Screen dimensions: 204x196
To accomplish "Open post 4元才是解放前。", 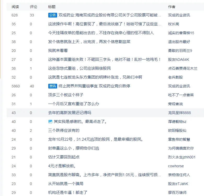I will pos(62,166).
